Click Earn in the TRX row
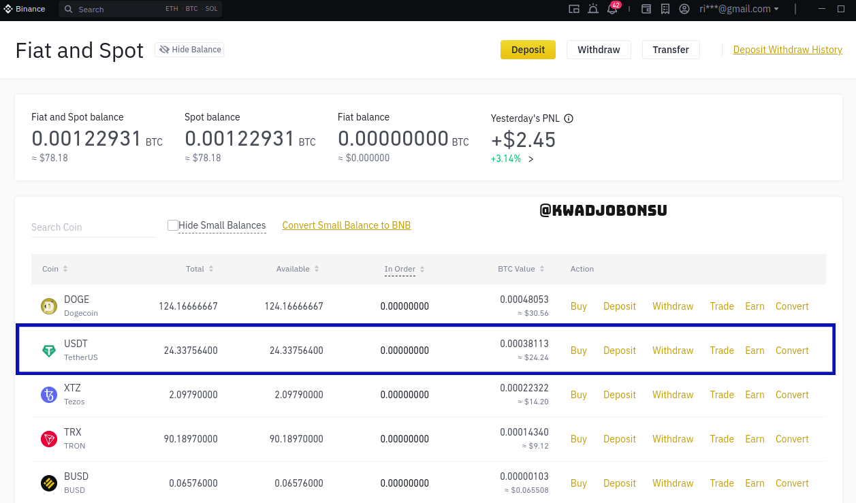Image resolution: width=856 pixels, height=503 pixels. [755, 439]
